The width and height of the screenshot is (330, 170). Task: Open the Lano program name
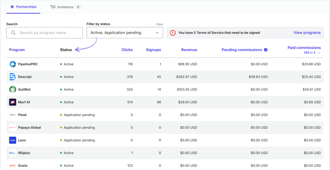coord(22,140)
